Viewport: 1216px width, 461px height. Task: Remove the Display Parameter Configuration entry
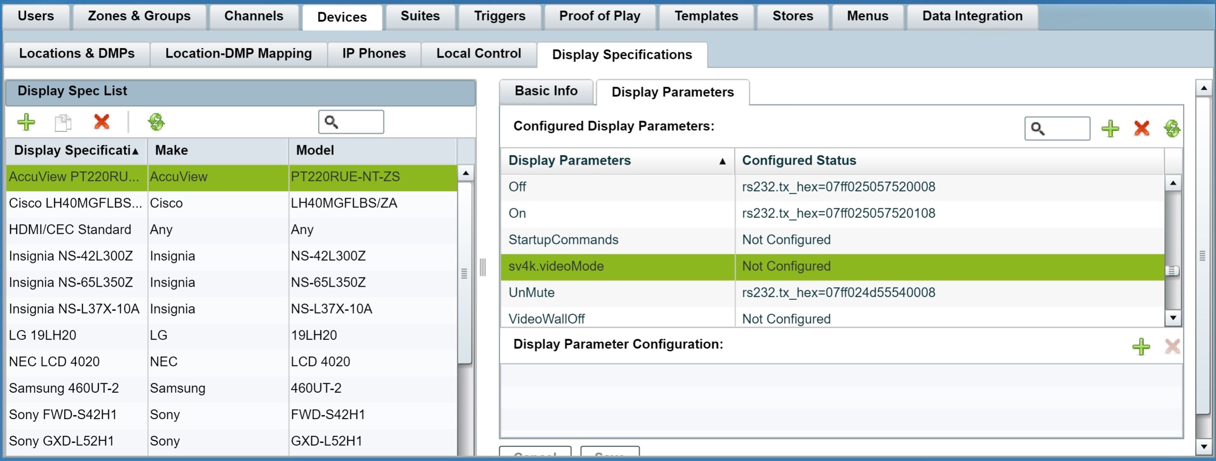coord(1172,347)
